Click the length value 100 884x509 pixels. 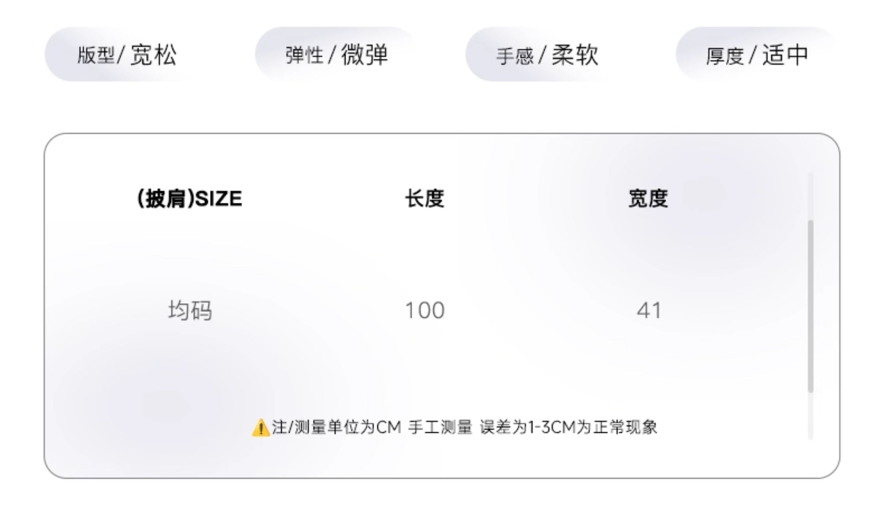click(425, 310)
